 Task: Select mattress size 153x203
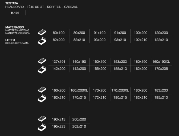[120, 62]
